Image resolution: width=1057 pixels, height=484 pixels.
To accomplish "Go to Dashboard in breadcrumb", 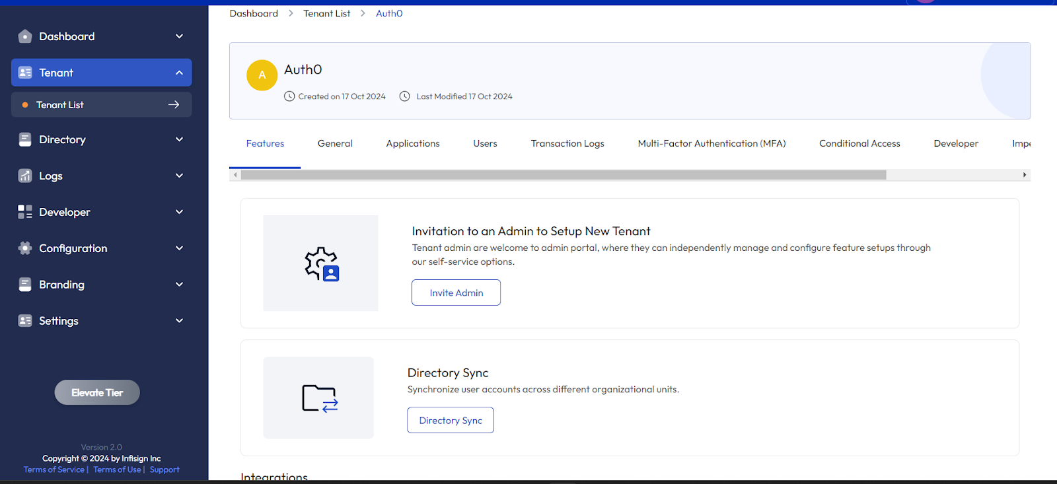I will (254, 13).
